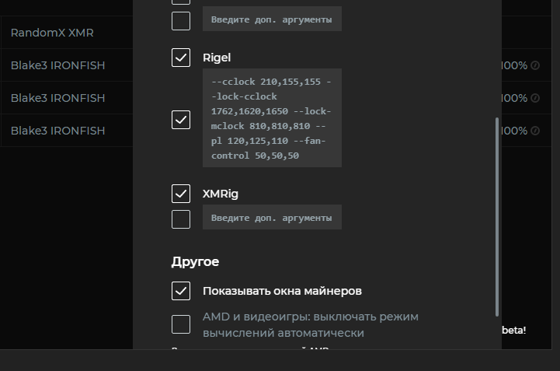The height and width of the screenshot is (371, 560).
Task: Uncheck the Rigel miner checkbox
Action: (x=181, y=58)
